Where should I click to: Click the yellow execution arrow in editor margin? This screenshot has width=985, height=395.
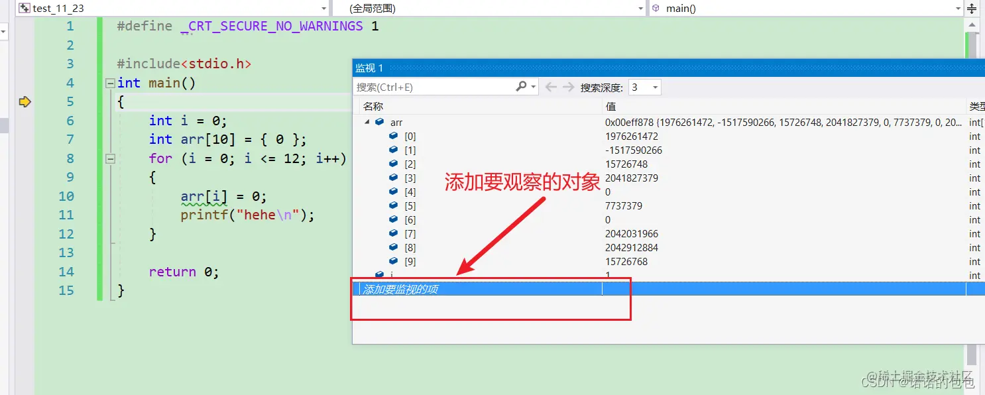tap(25, 101)
